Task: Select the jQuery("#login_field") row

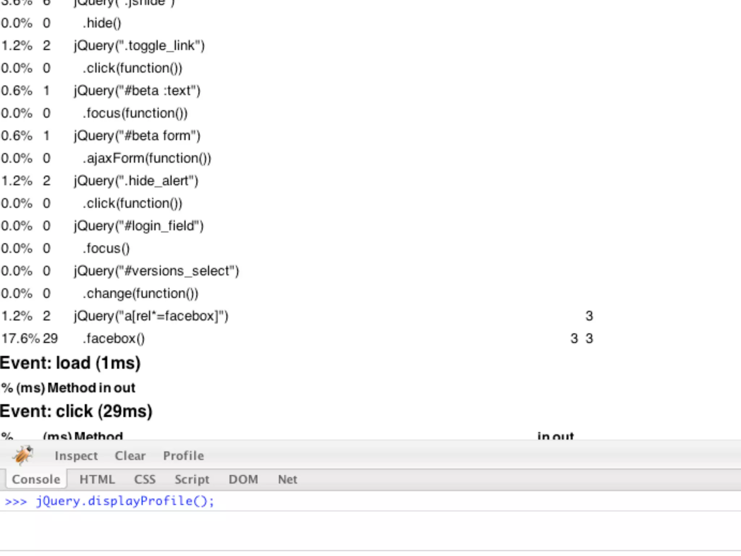Action: 139,226
